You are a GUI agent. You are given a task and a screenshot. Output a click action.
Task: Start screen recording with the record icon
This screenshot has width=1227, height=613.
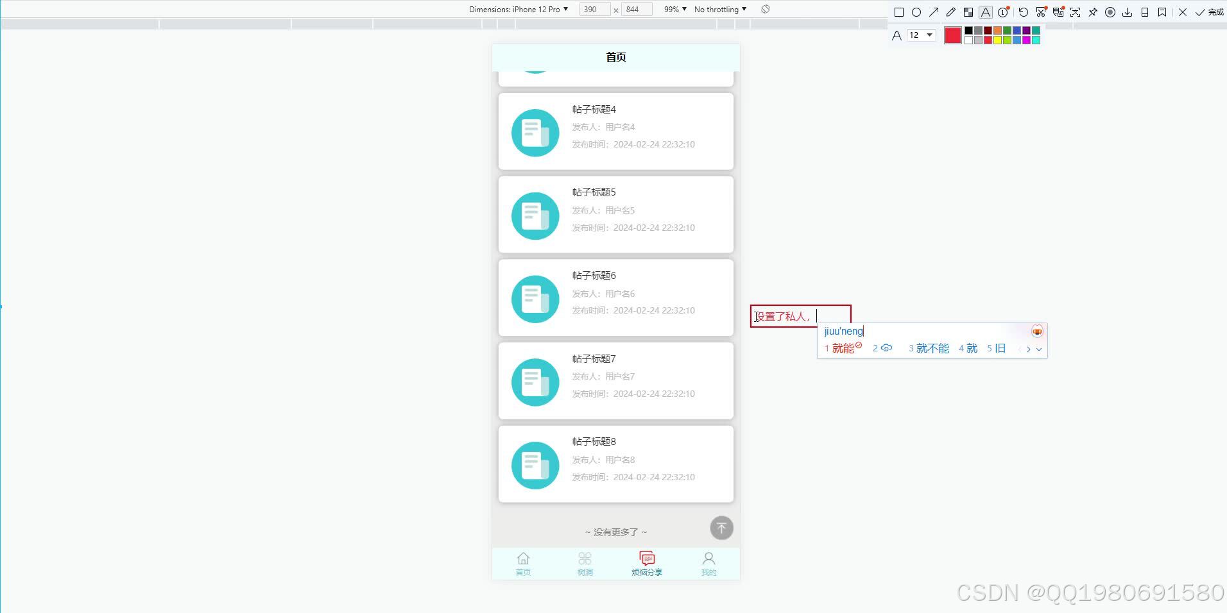1110,12
